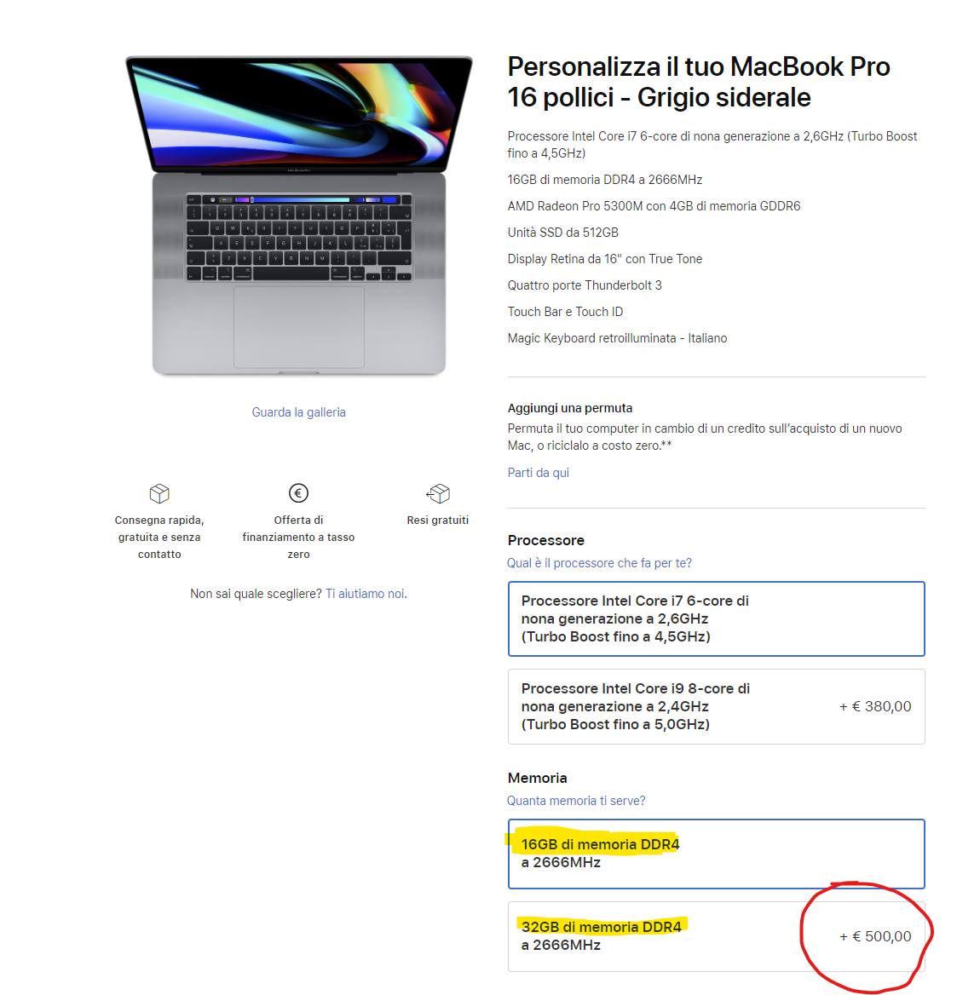Viewport: 980px width, 995px height.
Task: Click the free returns box icon
Action: click(x=438, y=493)
